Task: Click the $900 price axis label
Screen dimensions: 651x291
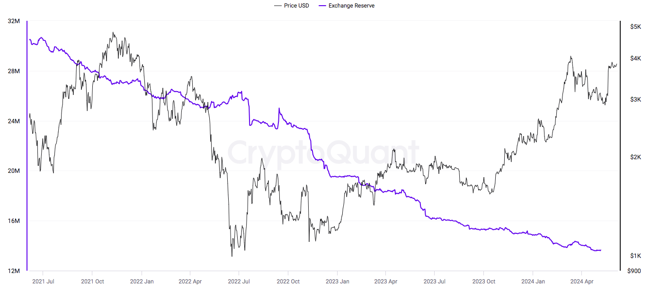Action: (634, 271)
